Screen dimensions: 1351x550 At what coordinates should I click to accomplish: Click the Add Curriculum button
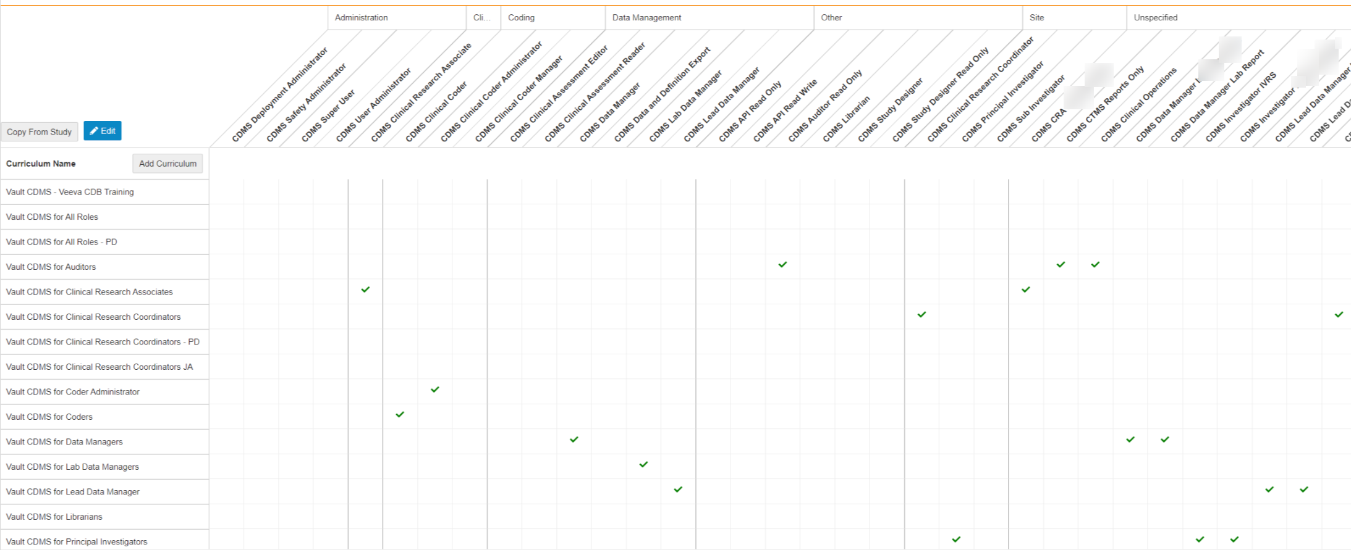click(167, 164)
